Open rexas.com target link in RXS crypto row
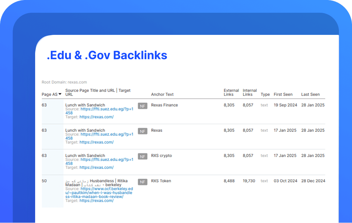 pyautogui.click(x=96, y=167)
